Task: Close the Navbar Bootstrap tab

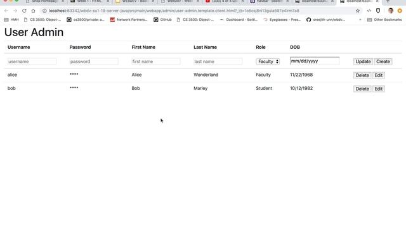Action: [x=287, y=1]
